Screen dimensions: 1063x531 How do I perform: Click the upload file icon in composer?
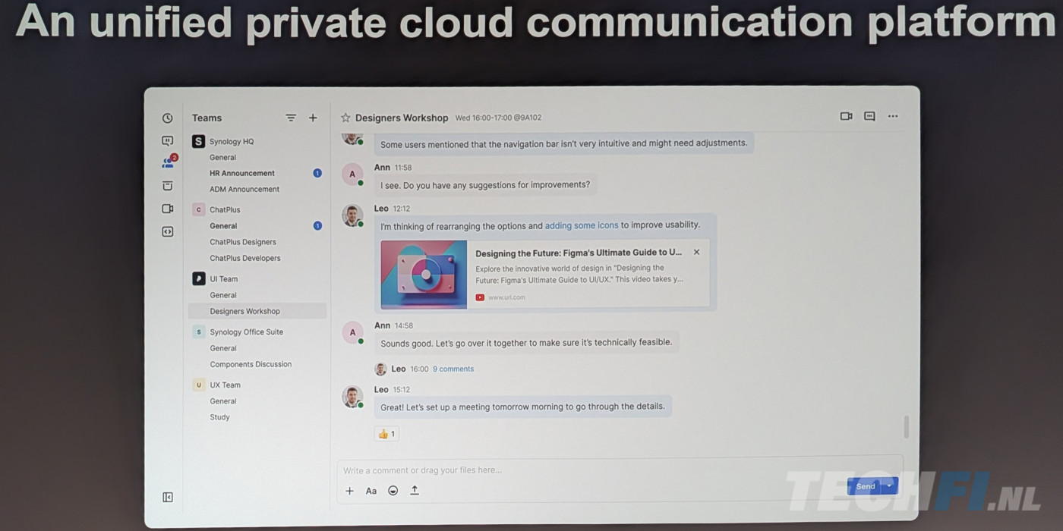click(x=415, y=491)
